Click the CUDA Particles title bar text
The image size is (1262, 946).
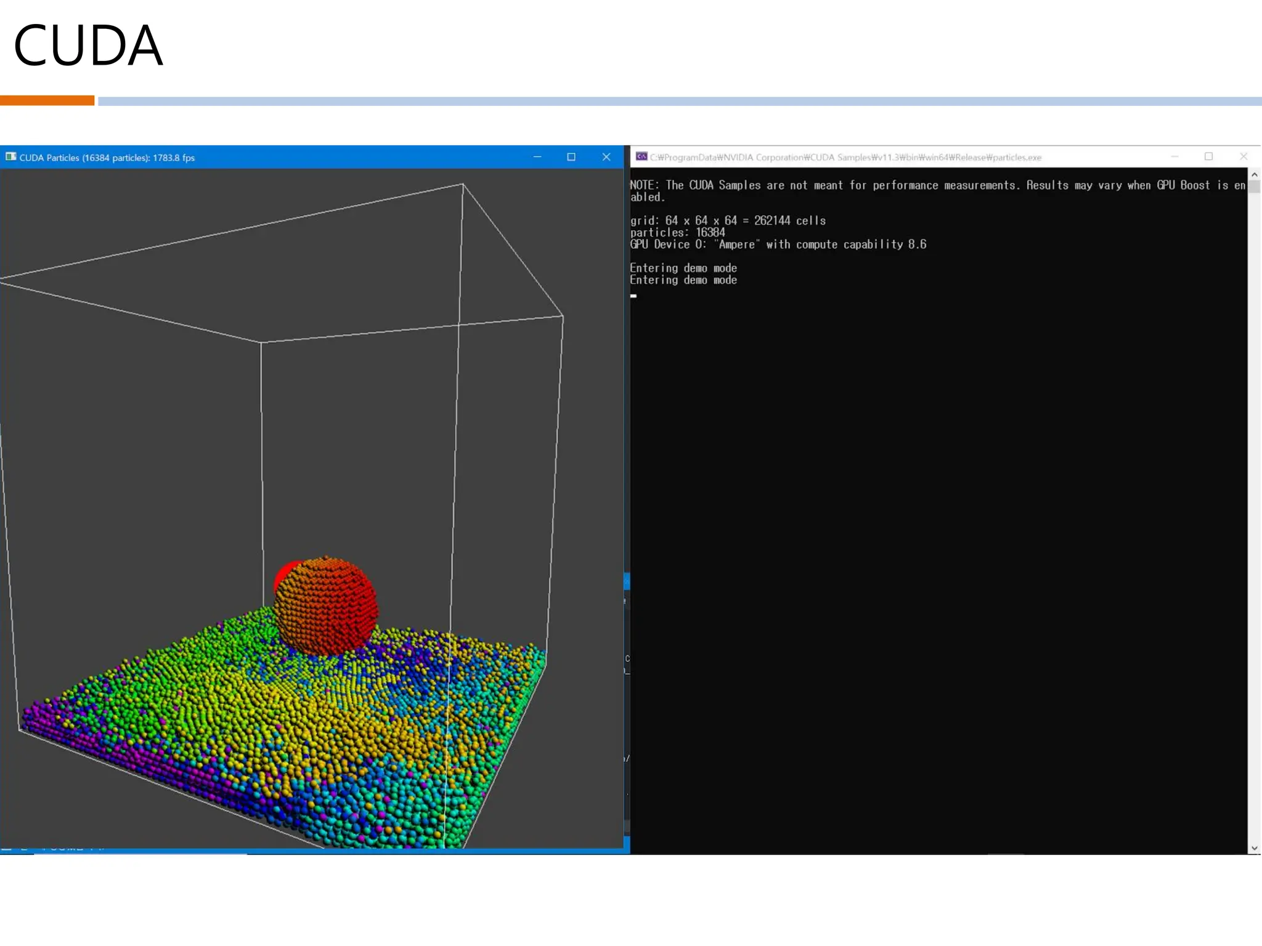107,158
